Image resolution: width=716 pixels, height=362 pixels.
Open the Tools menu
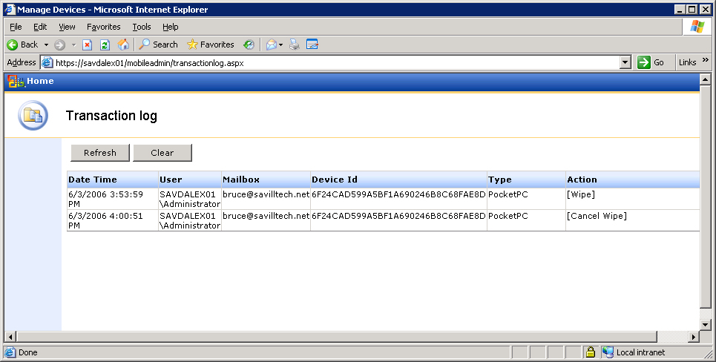[x=142, y=27]
